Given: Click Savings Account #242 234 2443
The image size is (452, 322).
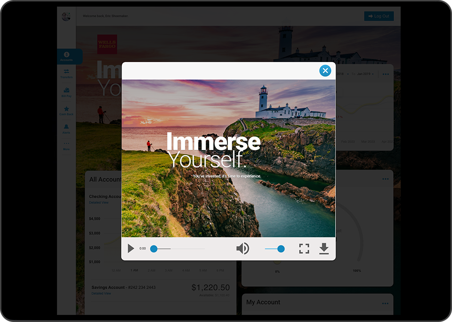Looking at the screenshot, I should pyautogui.click(x=123, y=288).
